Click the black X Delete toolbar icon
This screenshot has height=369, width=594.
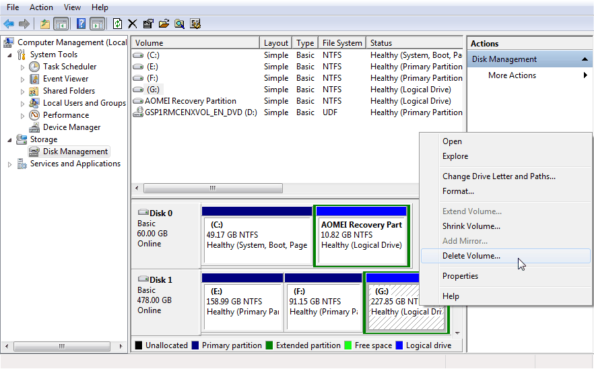132,24
